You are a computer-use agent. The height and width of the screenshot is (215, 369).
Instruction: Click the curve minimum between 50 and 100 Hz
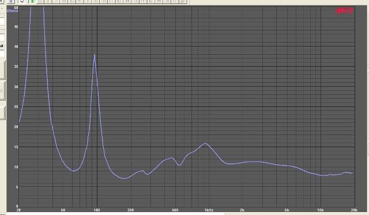[x=73, y=171]
